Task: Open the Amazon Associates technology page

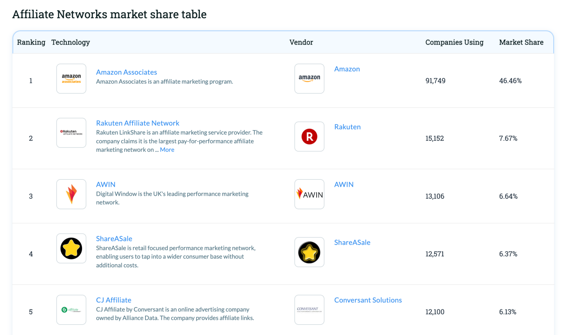Action: tap(126, 72)
